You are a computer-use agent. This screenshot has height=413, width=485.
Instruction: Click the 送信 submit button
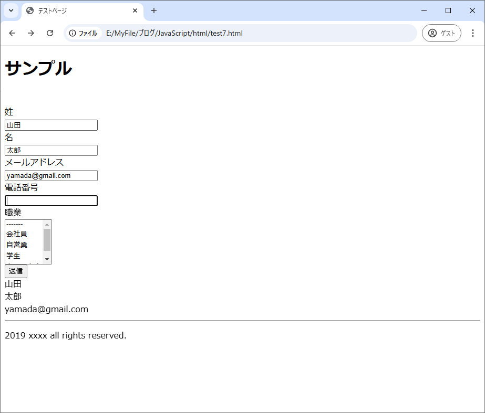point(16,271)
